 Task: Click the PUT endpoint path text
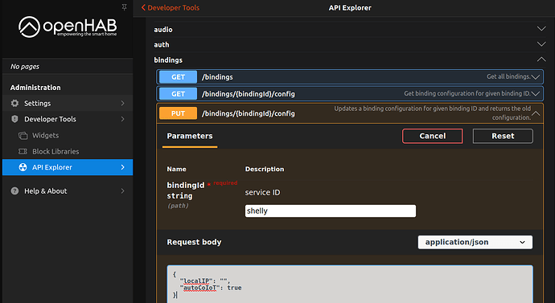click(x=248, y=113)
